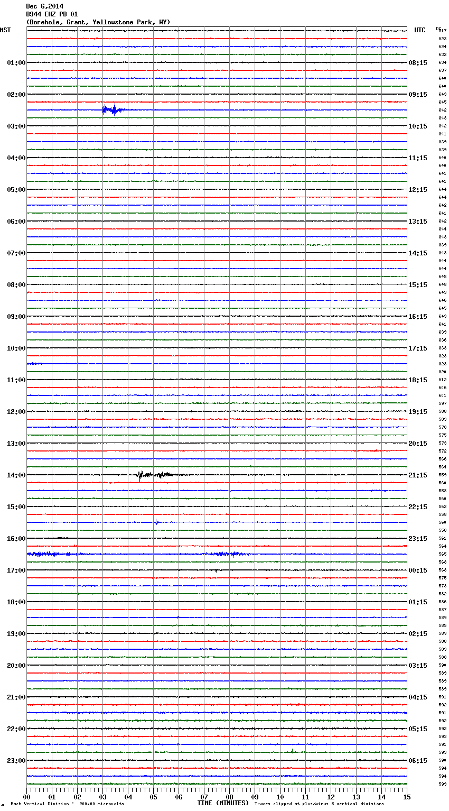Click the MST time label '14:00'

coord(16,475)
